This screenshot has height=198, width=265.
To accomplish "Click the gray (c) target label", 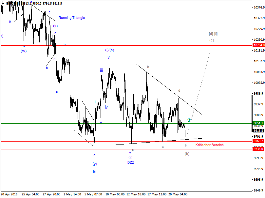I will click(x=211, y=41).
